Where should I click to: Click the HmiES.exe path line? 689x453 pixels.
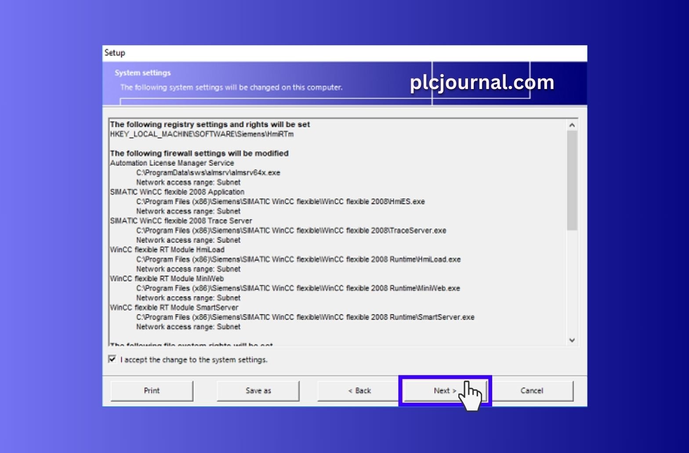point(280,202)
